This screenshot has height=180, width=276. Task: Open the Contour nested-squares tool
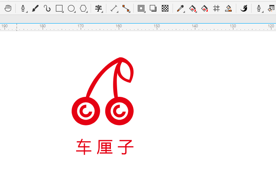coord(141,8)
